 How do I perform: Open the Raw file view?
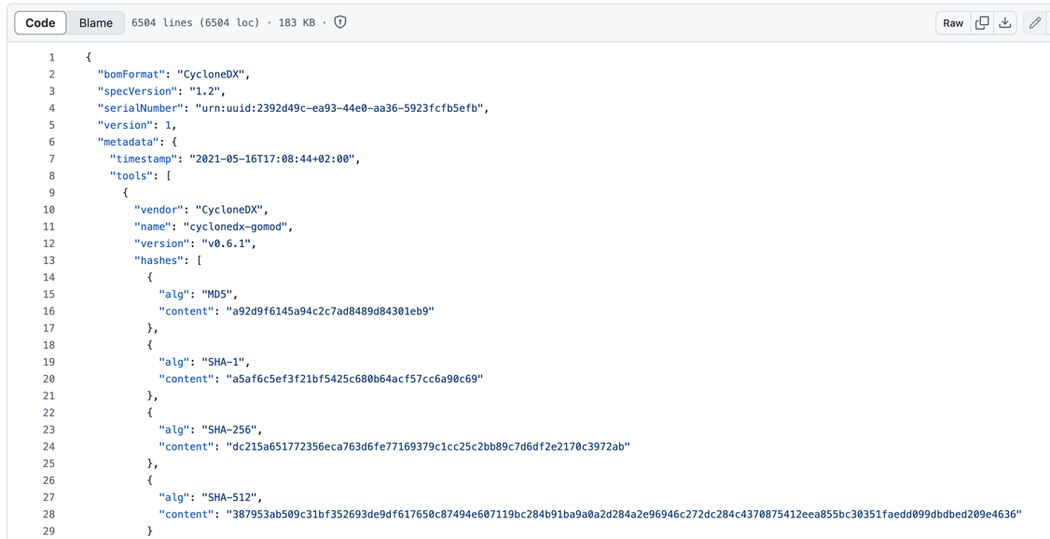tap(953, 22)
